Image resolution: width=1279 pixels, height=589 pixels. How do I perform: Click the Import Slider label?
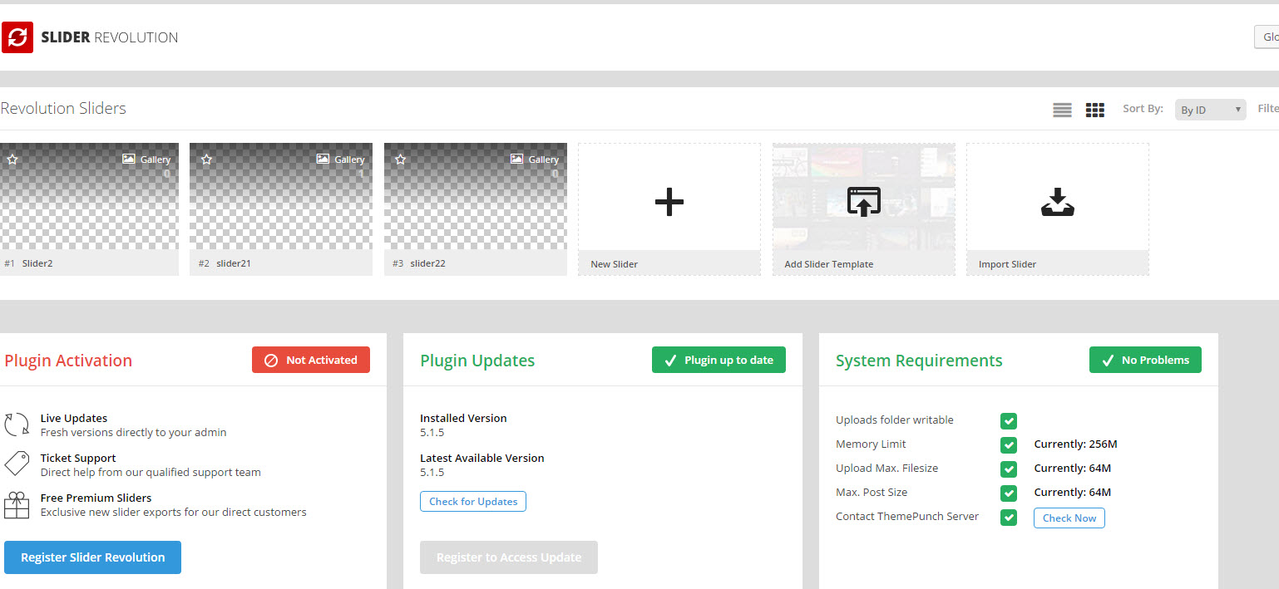(1007, 264)
